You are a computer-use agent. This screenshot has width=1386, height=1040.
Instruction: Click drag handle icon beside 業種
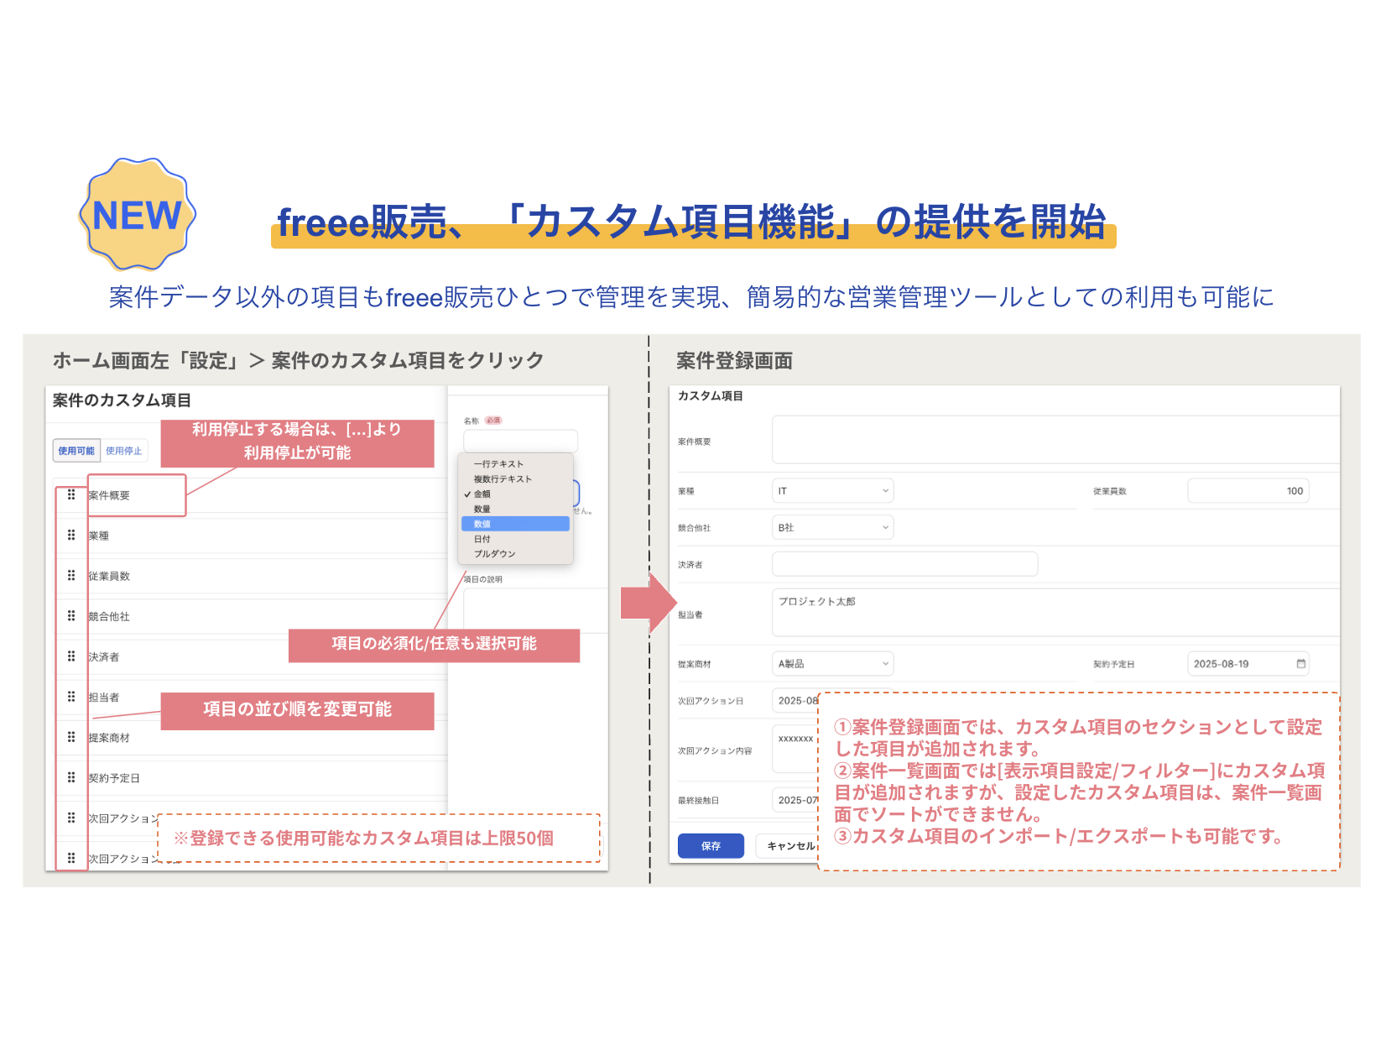click(71, 535)
